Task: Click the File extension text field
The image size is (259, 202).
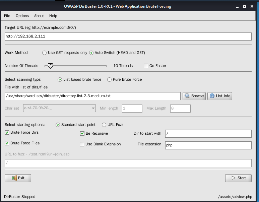Action: [x=208, y=145]
